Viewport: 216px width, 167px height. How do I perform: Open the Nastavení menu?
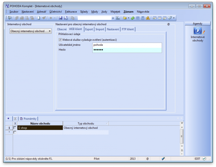click(x=28, y=12)
